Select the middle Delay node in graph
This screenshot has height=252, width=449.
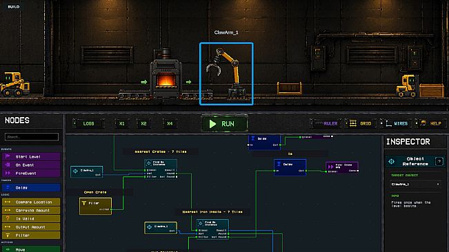pos(290,167)
